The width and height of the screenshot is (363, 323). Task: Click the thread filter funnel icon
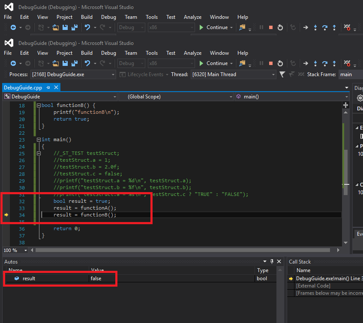point(282,74)
